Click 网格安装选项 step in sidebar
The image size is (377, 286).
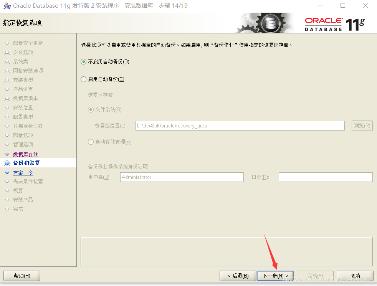pyautogui.click(x=28, y=71)
